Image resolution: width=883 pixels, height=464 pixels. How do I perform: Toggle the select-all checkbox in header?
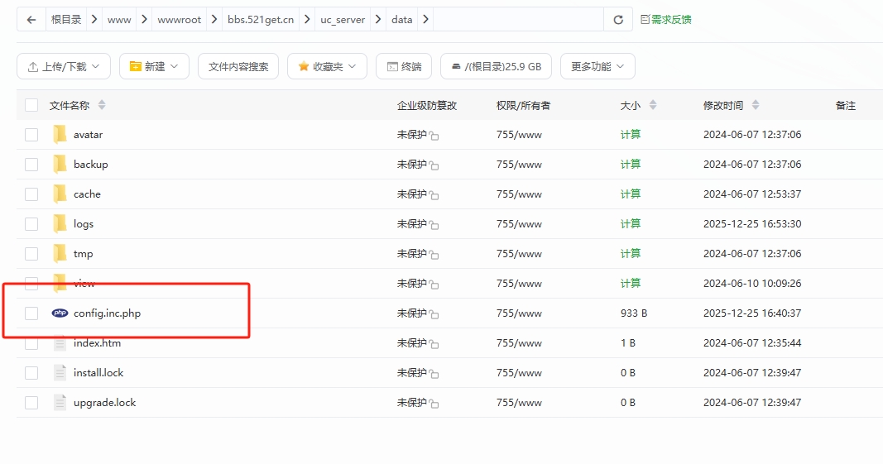click(x=31, y=105)
